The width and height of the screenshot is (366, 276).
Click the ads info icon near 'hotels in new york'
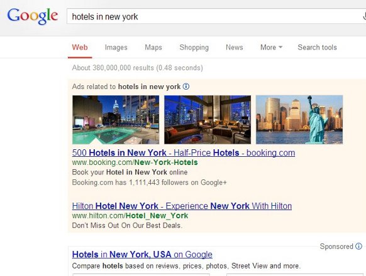[186, 87]
